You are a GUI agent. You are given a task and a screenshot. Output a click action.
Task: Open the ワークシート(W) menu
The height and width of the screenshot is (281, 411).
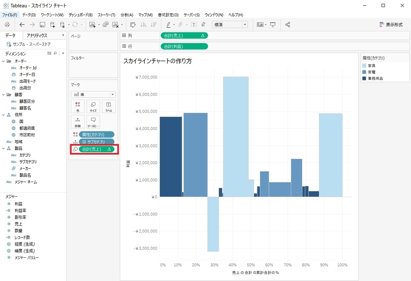(x=52, y=15)
